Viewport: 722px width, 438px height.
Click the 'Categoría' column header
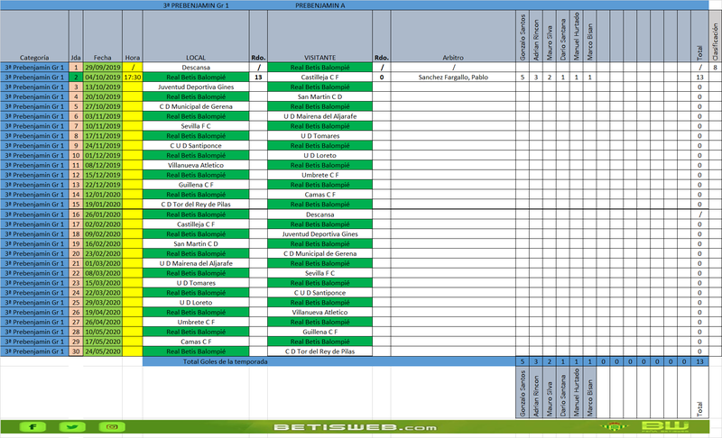point(34,36)
